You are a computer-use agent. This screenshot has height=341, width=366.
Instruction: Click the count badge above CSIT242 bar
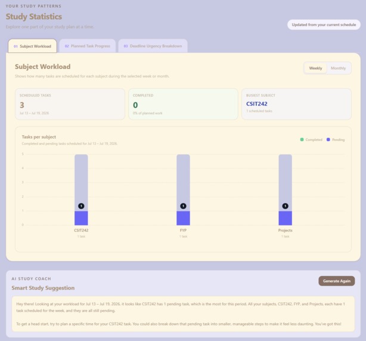click(x=81, y=206)
